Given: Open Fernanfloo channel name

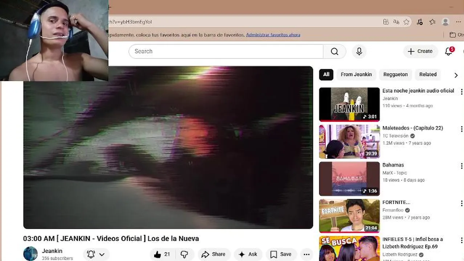Looking at the screenshot, I should (x=392, y=210).
